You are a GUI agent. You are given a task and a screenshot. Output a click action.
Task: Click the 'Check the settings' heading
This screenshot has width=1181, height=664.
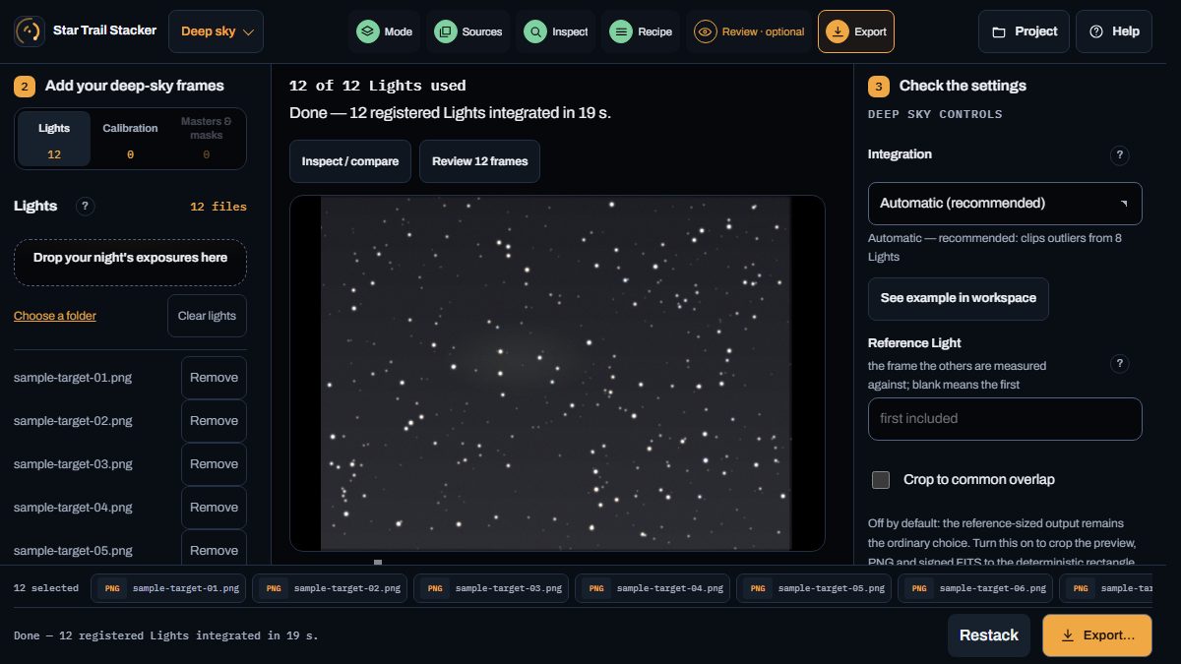pos(963,86)
